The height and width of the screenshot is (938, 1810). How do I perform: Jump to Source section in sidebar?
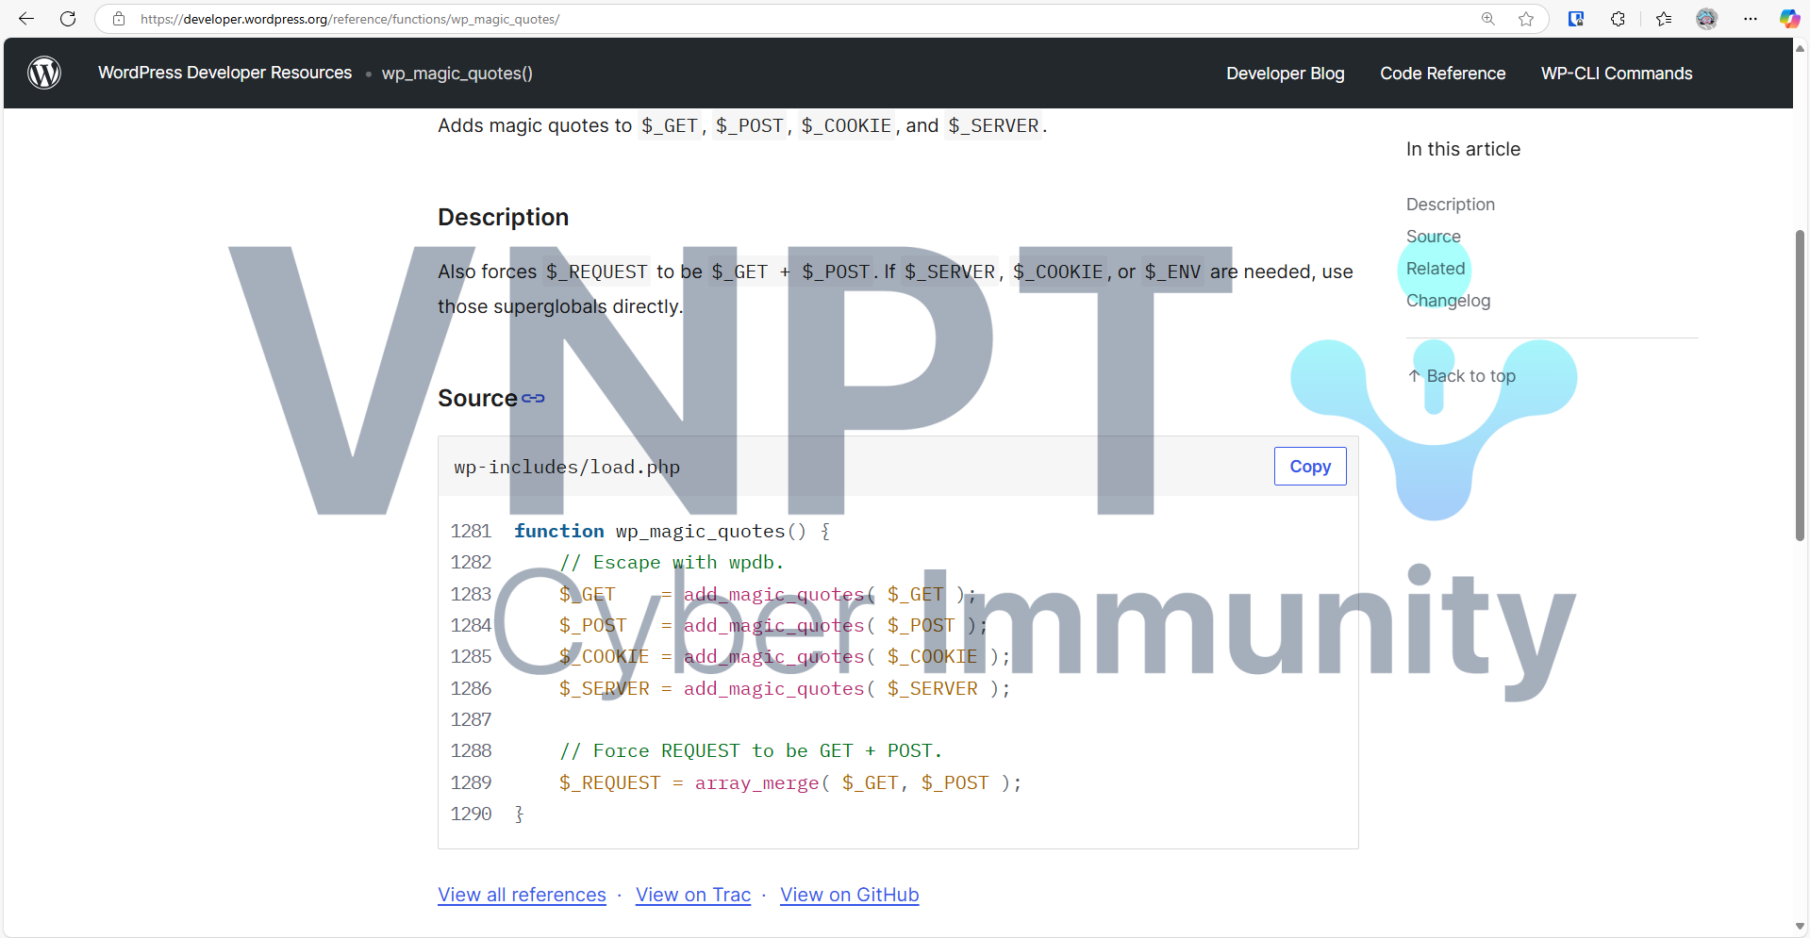1433,237
